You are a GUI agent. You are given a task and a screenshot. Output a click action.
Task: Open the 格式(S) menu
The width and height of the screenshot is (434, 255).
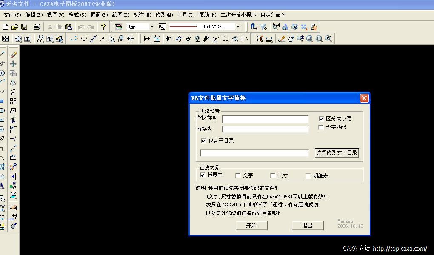tap(77, 15)
